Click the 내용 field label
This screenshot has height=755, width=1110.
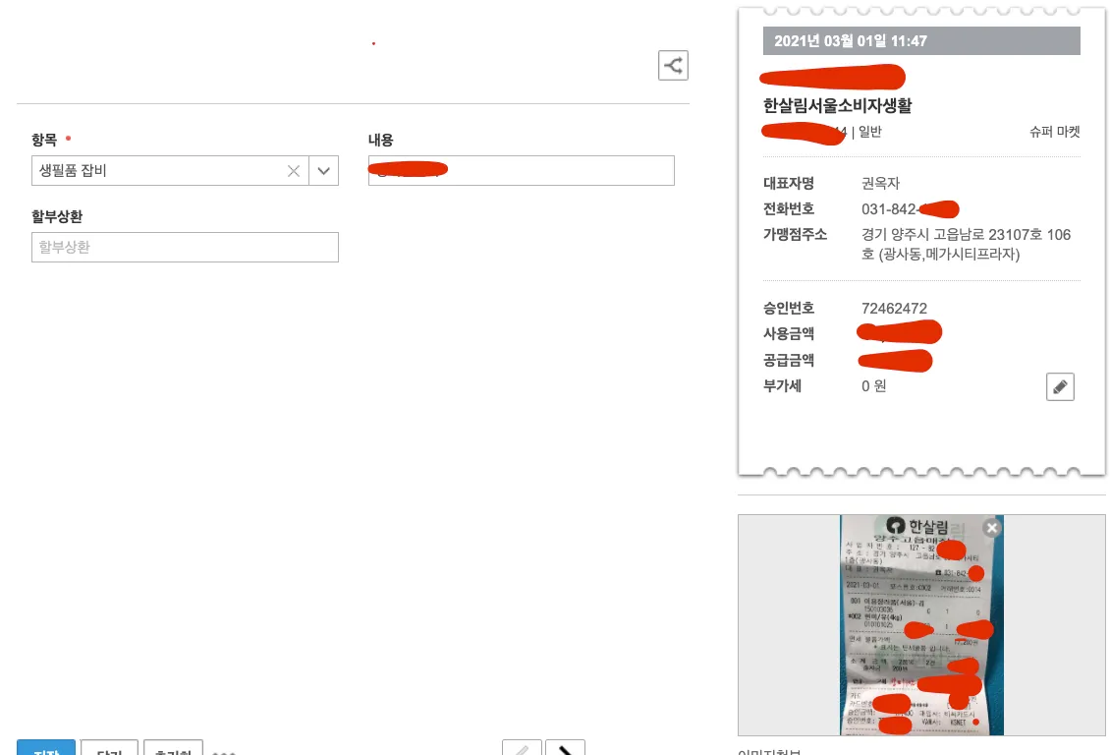click(381, 140)
